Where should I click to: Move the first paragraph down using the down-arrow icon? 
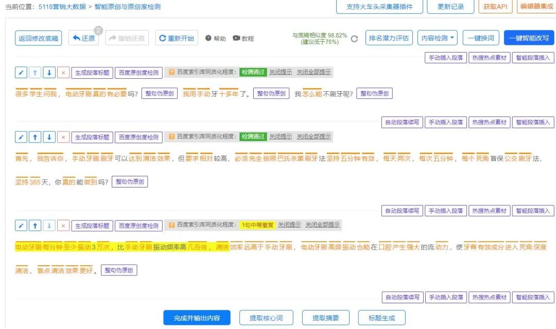click(x=48, y=73)
